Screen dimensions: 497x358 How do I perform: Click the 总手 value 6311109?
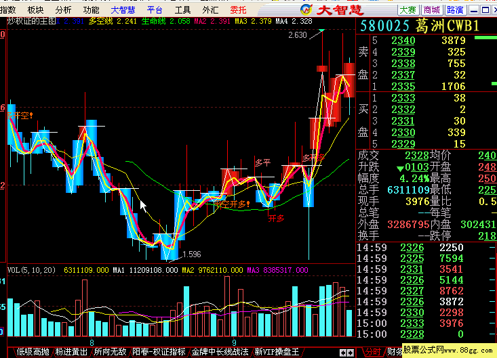click(x=408, y=190)
